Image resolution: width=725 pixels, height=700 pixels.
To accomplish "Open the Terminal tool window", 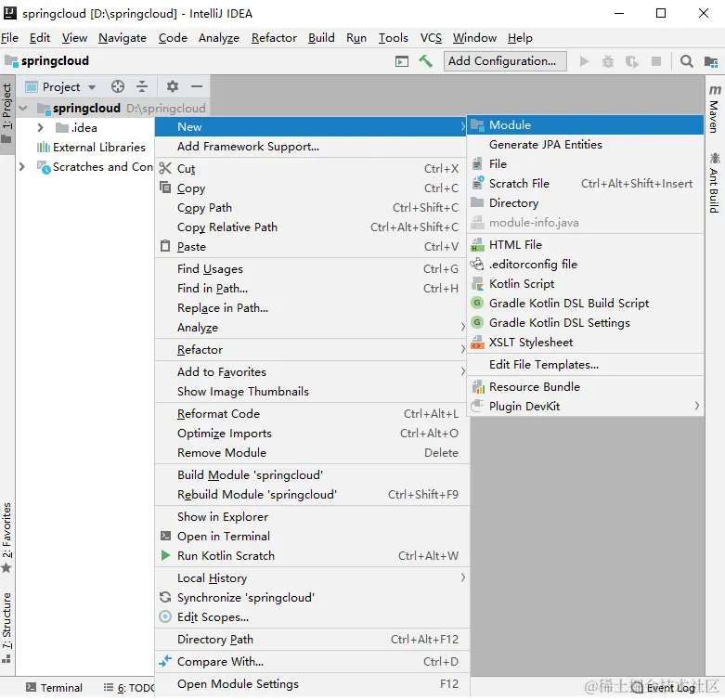I will 54,688.
